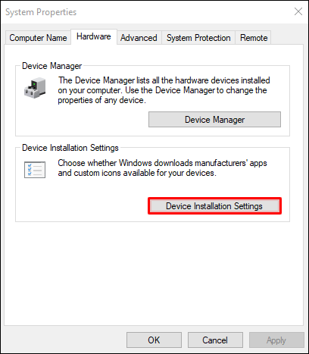Click the text about manufacturers' apps and icons
This screenshot has width=309, height=354.
(x=162, y=168)
